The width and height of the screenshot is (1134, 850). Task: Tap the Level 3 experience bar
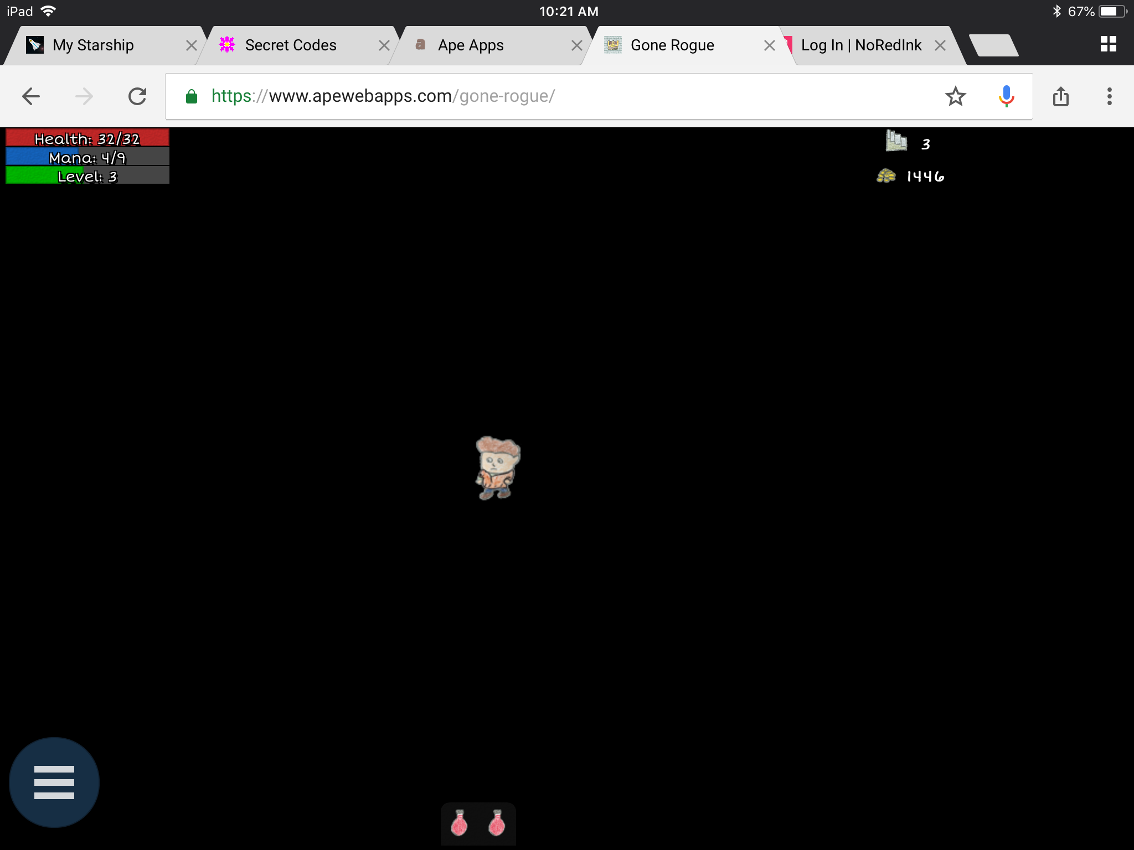pos(87,176)
